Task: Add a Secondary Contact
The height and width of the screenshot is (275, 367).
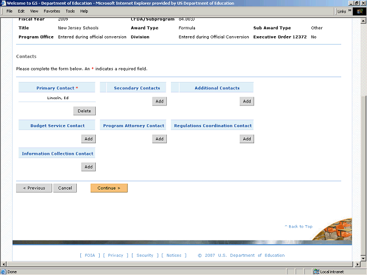Action: pos(159,101)
